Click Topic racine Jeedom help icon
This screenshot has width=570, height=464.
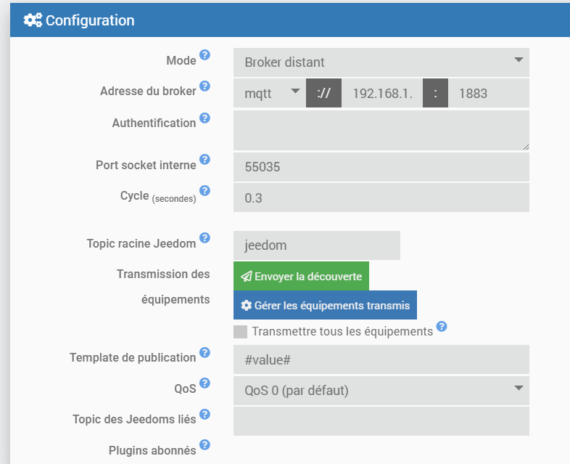(205, 238)
